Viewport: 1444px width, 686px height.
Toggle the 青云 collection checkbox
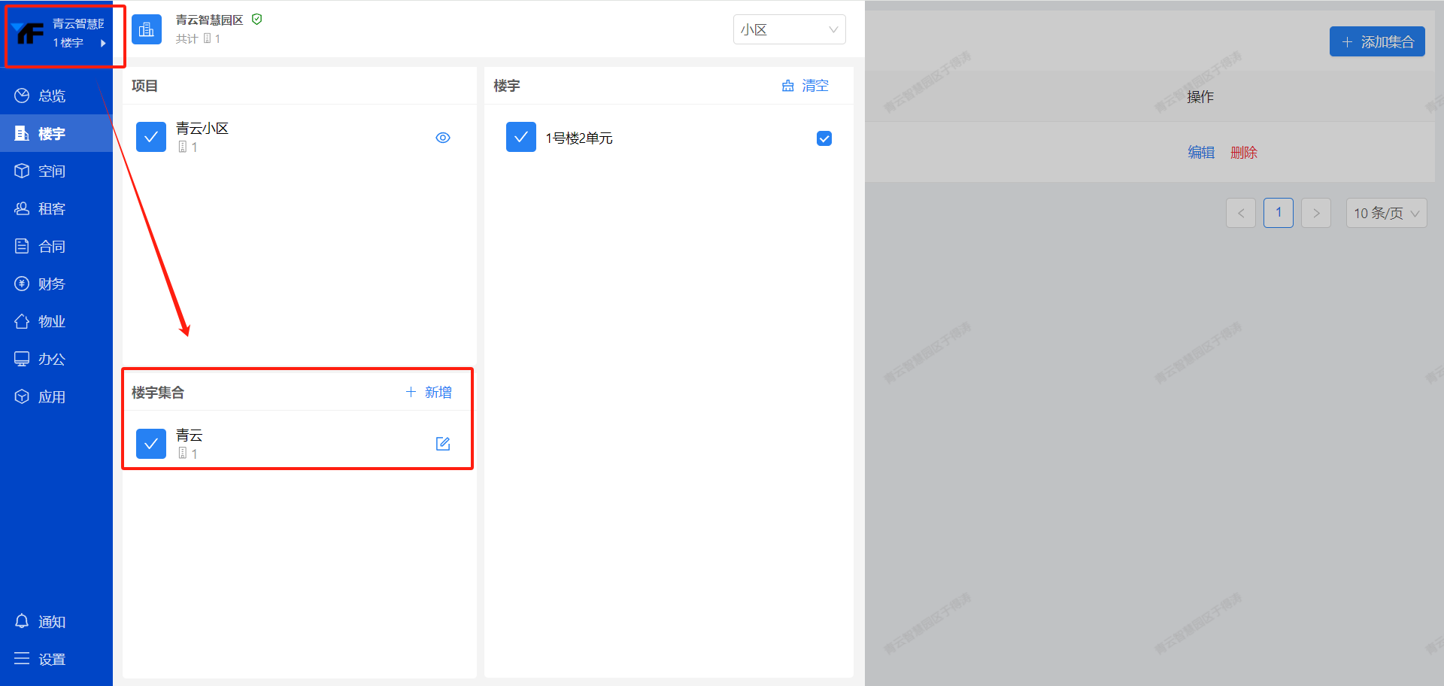pyautogui.click(x=151, y=444)
